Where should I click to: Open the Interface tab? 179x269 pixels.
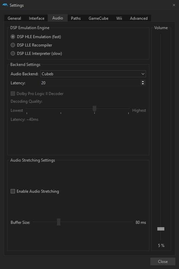click(x=37, y=18)
